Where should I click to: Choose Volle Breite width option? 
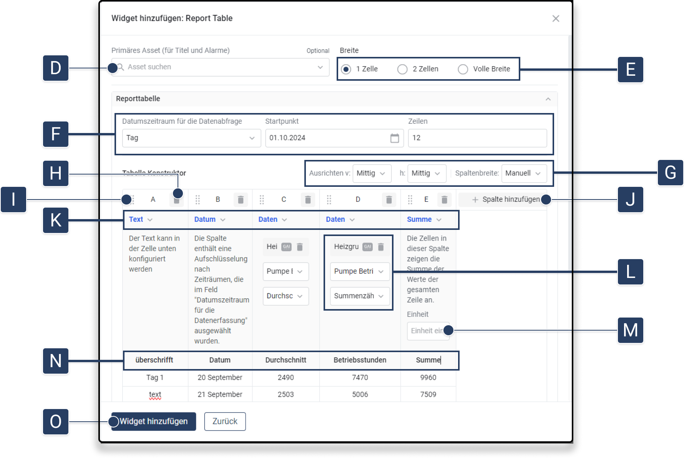[x=463, y=69]
